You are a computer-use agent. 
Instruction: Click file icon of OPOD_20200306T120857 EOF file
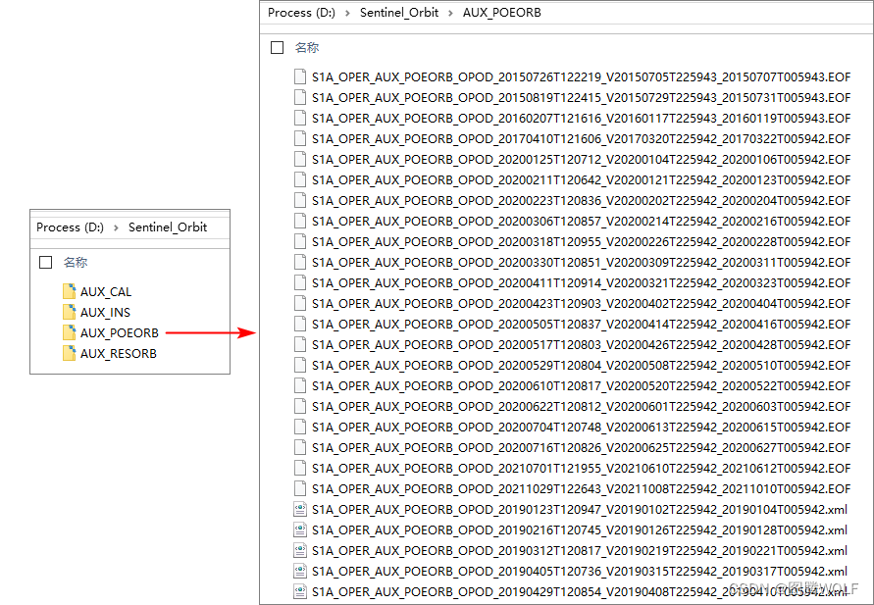coord(300,222)
